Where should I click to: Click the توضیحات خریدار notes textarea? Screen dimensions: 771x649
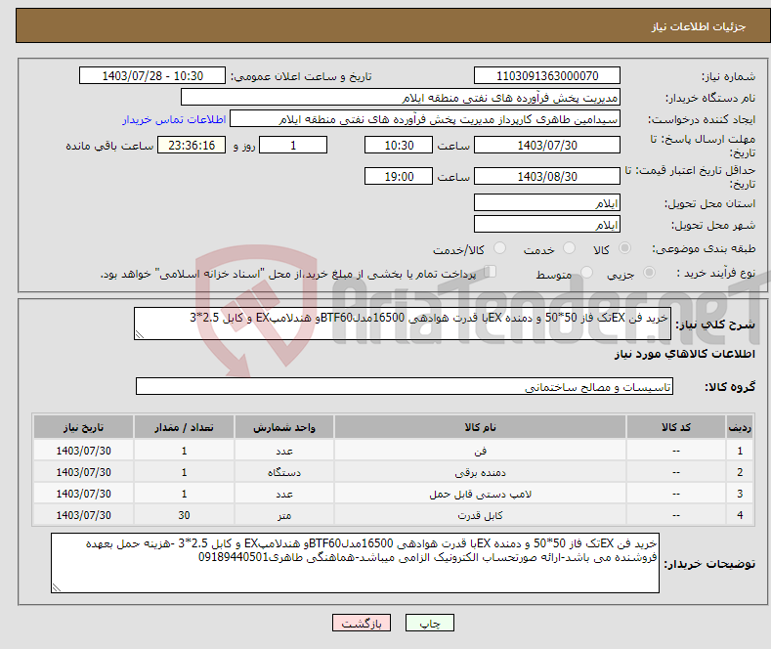coord(355,563)
